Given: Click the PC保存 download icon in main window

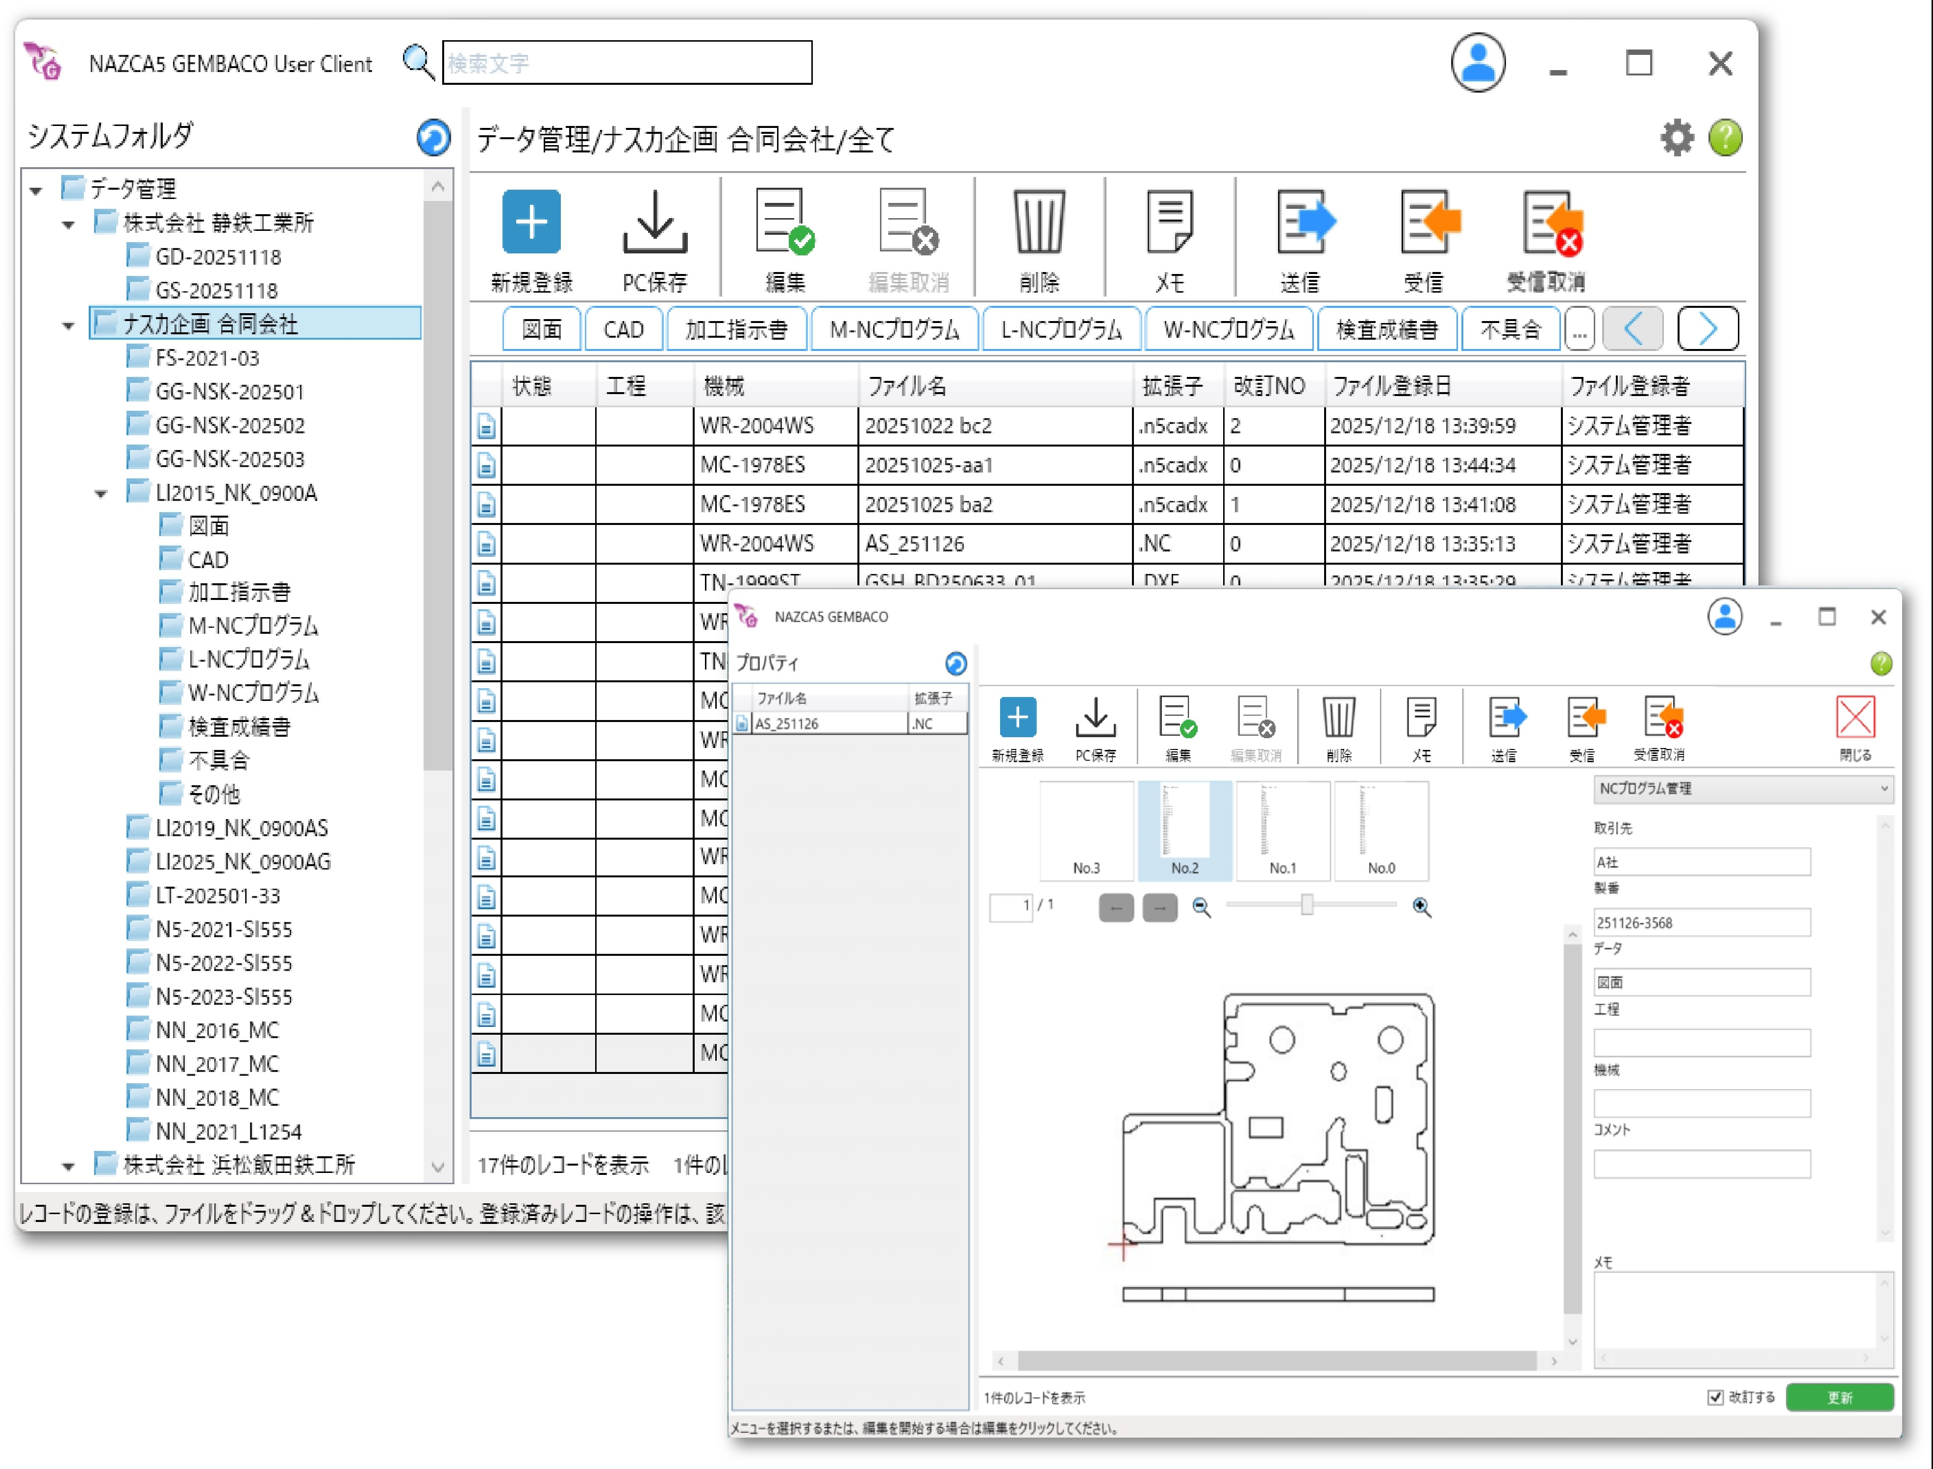Looking at the screenshot, I should click(x=654, y=222).
